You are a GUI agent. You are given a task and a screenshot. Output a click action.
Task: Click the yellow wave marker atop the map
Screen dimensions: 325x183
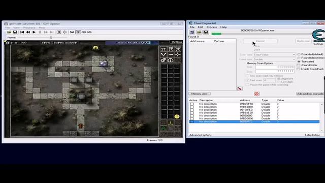click(95, 48)
